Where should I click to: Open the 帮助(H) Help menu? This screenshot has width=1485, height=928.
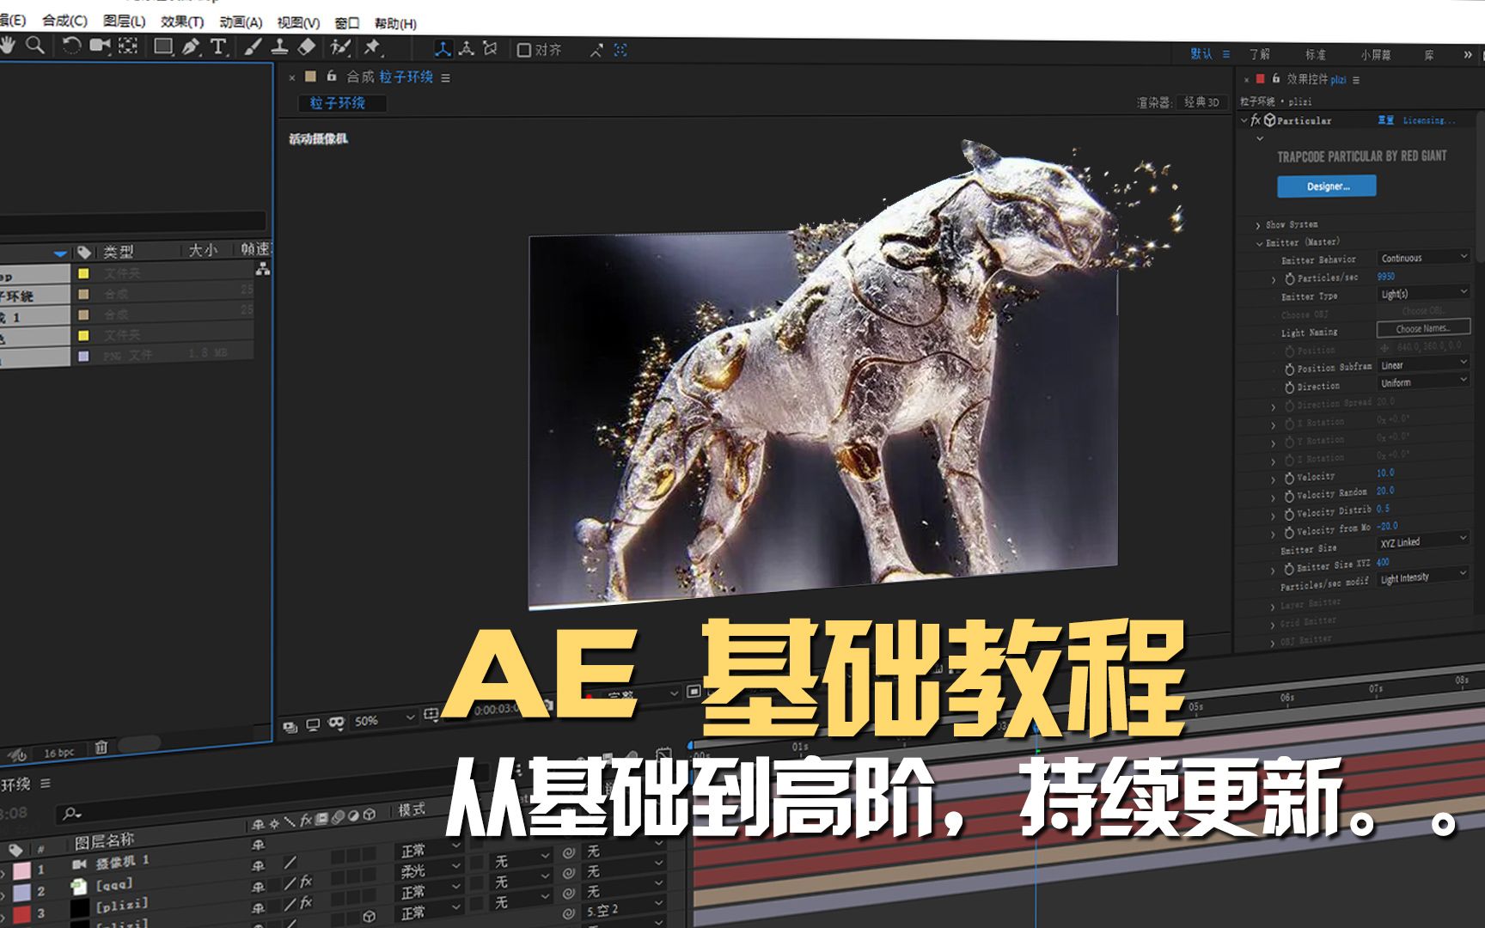pyautogui.click(x=395, y=24)
